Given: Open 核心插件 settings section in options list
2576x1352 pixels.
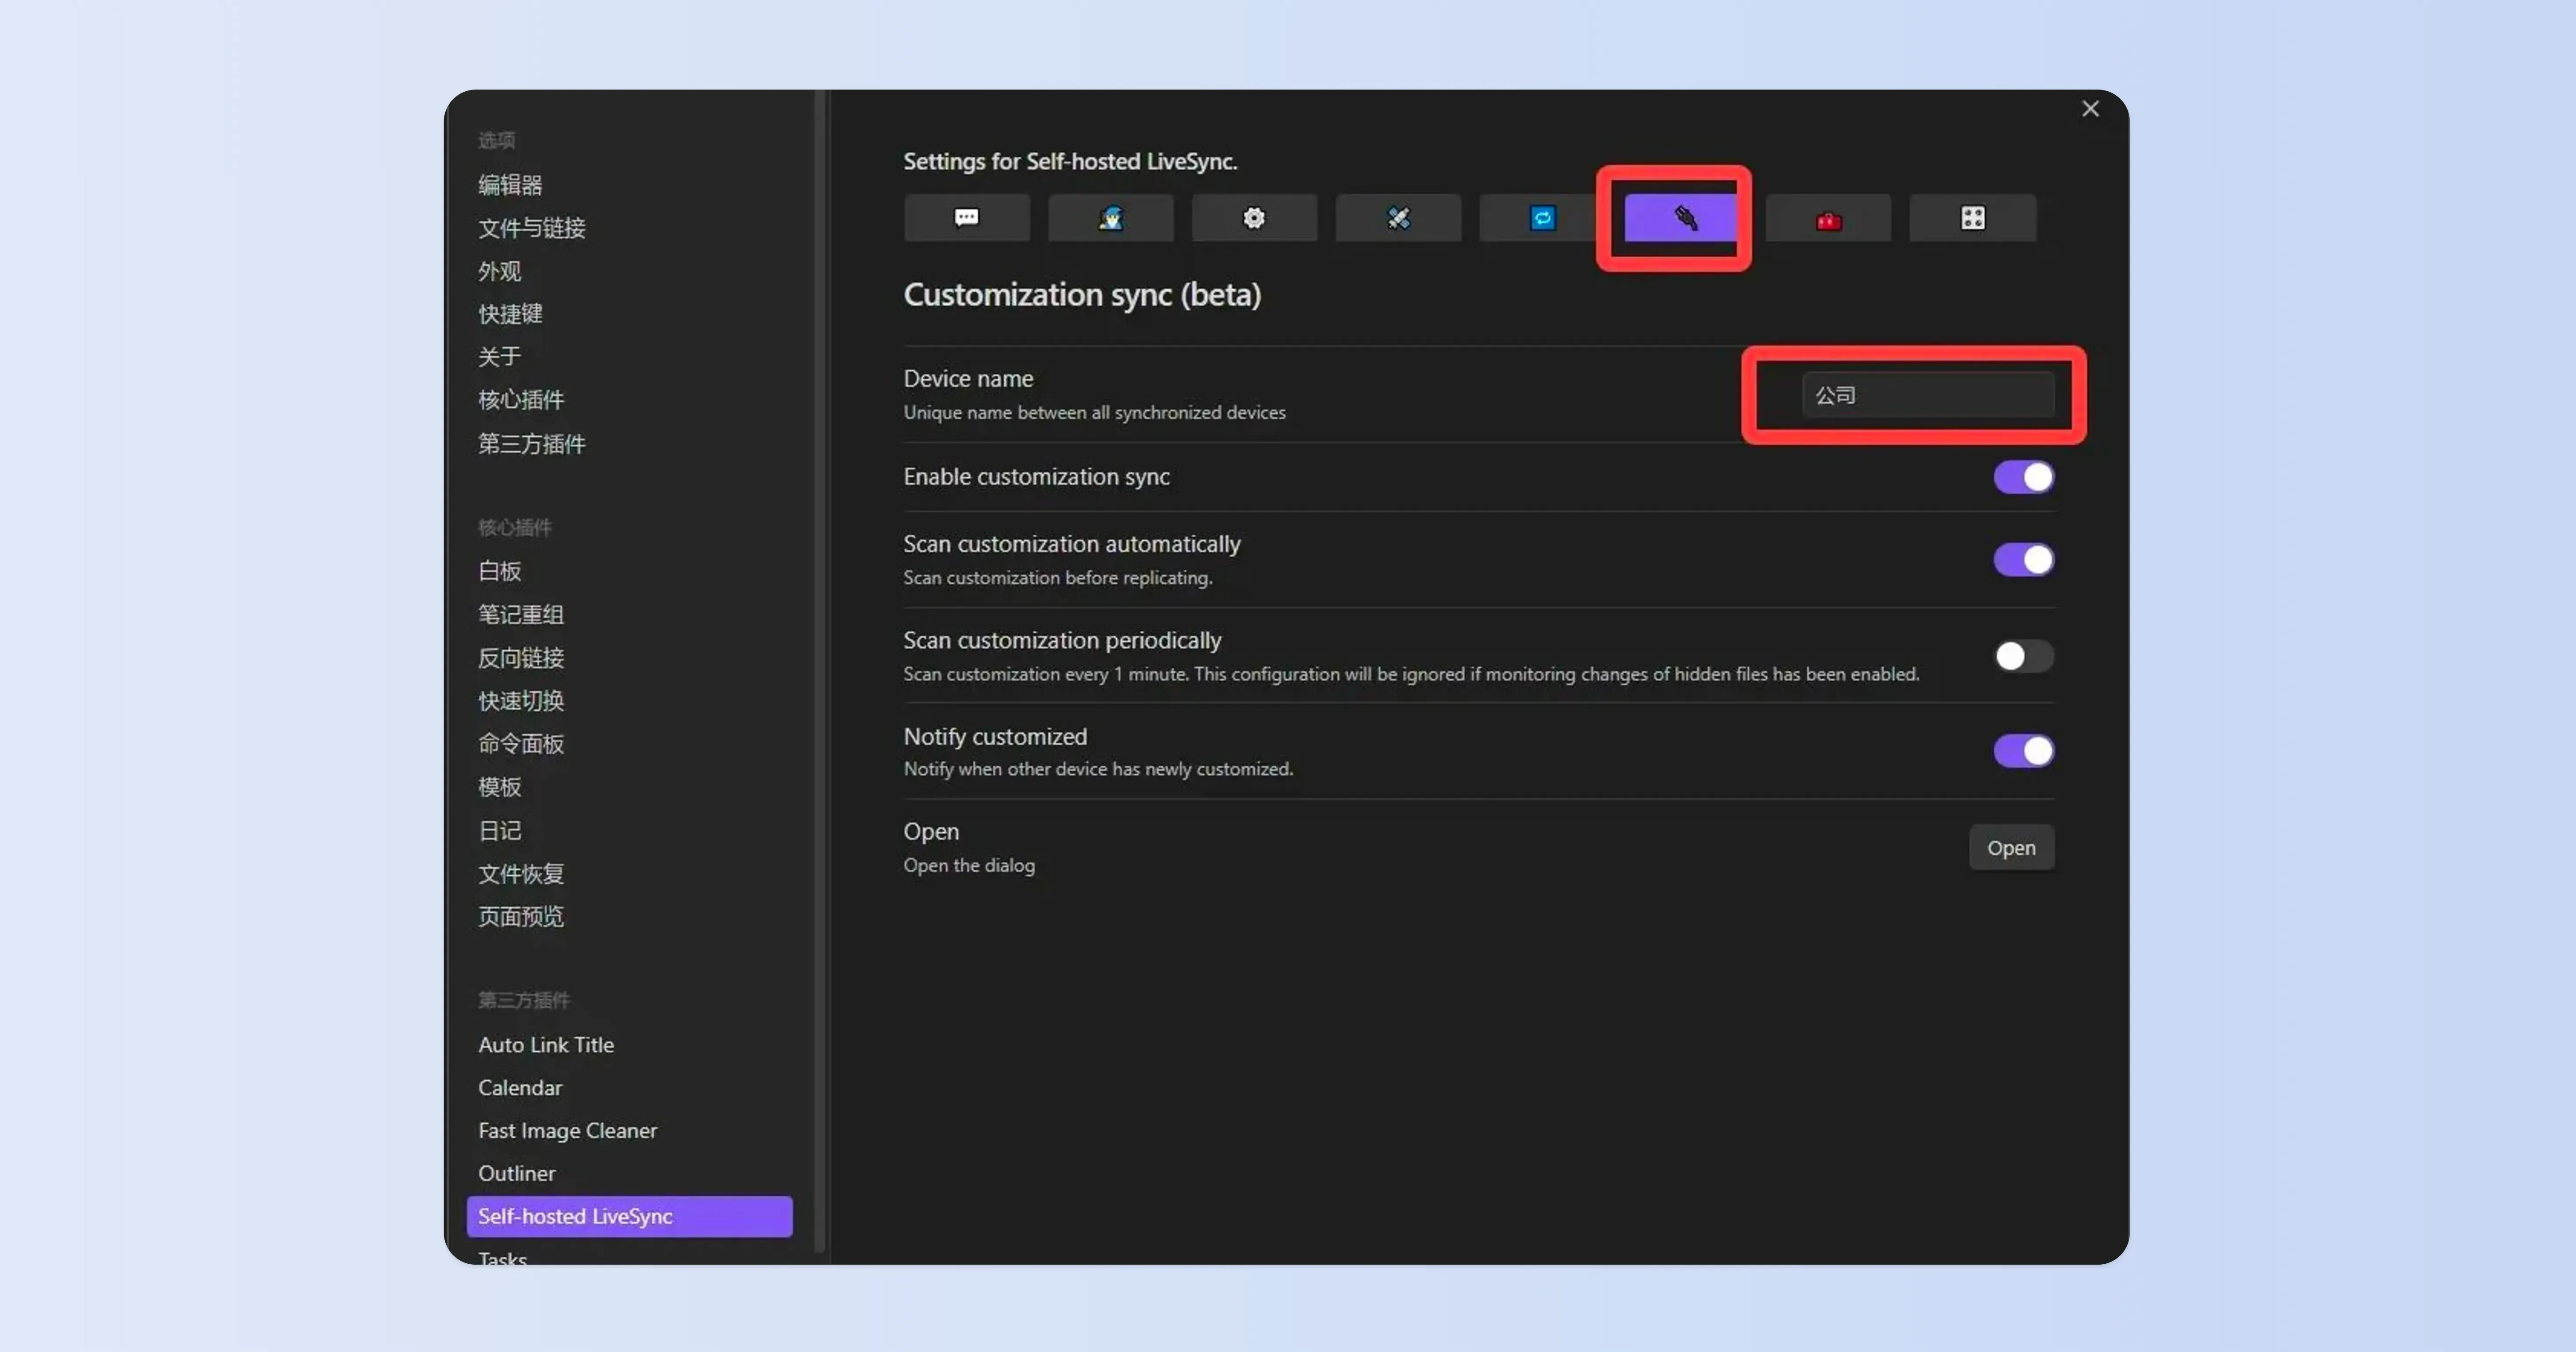Looking at the screenshot, I should click(x=520, y=400).
